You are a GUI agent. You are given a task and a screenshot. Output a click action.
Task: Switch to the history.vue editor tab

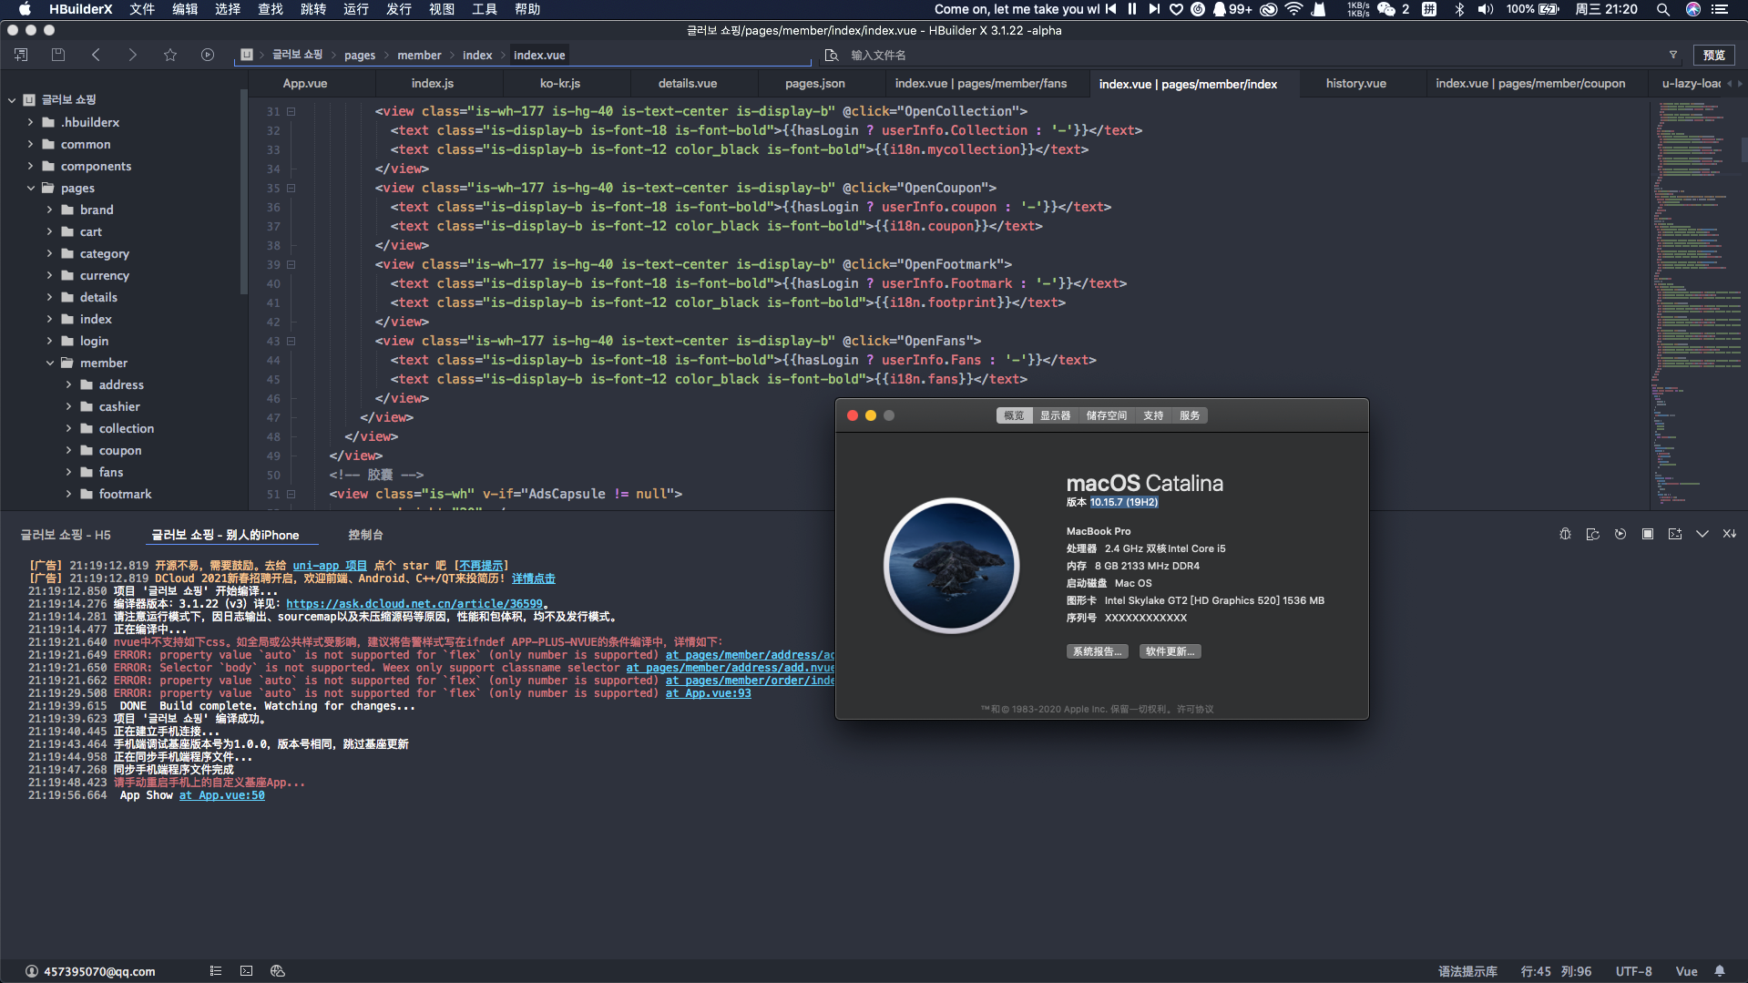1356,83
